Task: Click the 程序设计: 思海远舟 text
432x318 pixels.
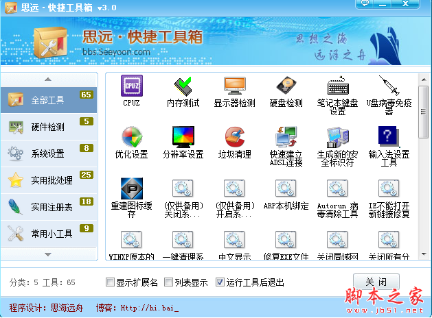Action: [46, 308]
